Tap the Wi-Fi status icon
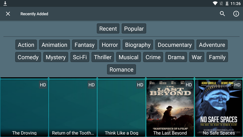 [x=215, y=3]
